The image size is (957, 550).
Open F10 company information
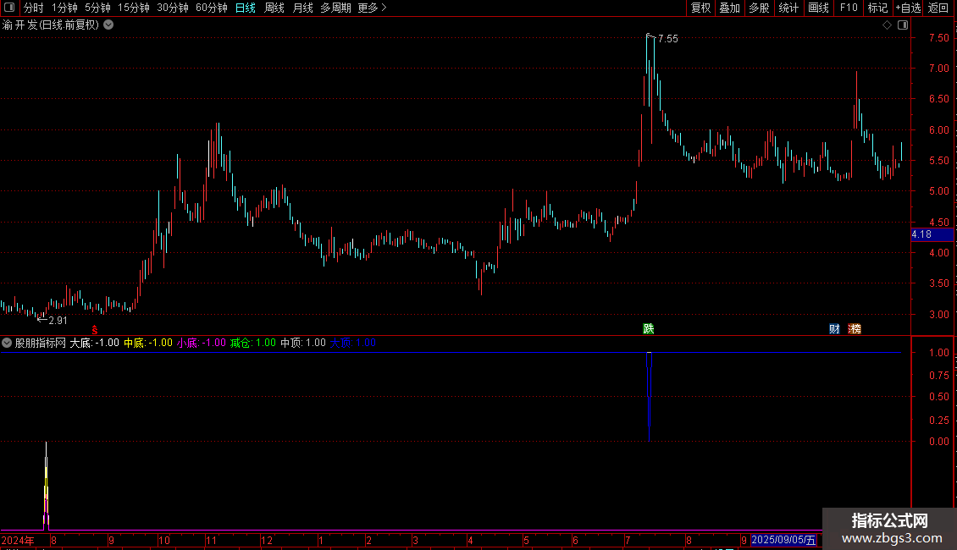[849, 8]
